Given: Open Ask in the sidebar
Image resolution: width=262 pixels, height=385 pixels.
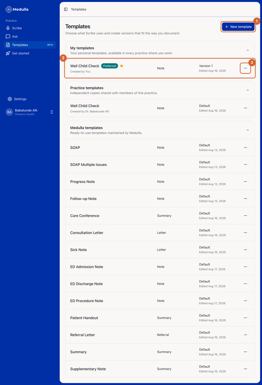Looking at the screenshot, I should pos(30,37).
